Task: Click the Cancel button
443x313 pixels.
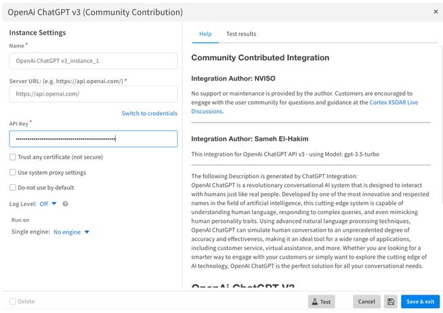Action: (x=366, y=301)
